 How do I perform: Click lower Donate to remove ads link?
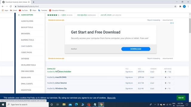coord(56,59)
